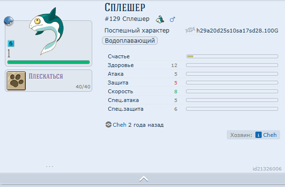Click the catcher Poké Ball icon near Cheh
Screen dimensions: 285x187
coord(108,125)
